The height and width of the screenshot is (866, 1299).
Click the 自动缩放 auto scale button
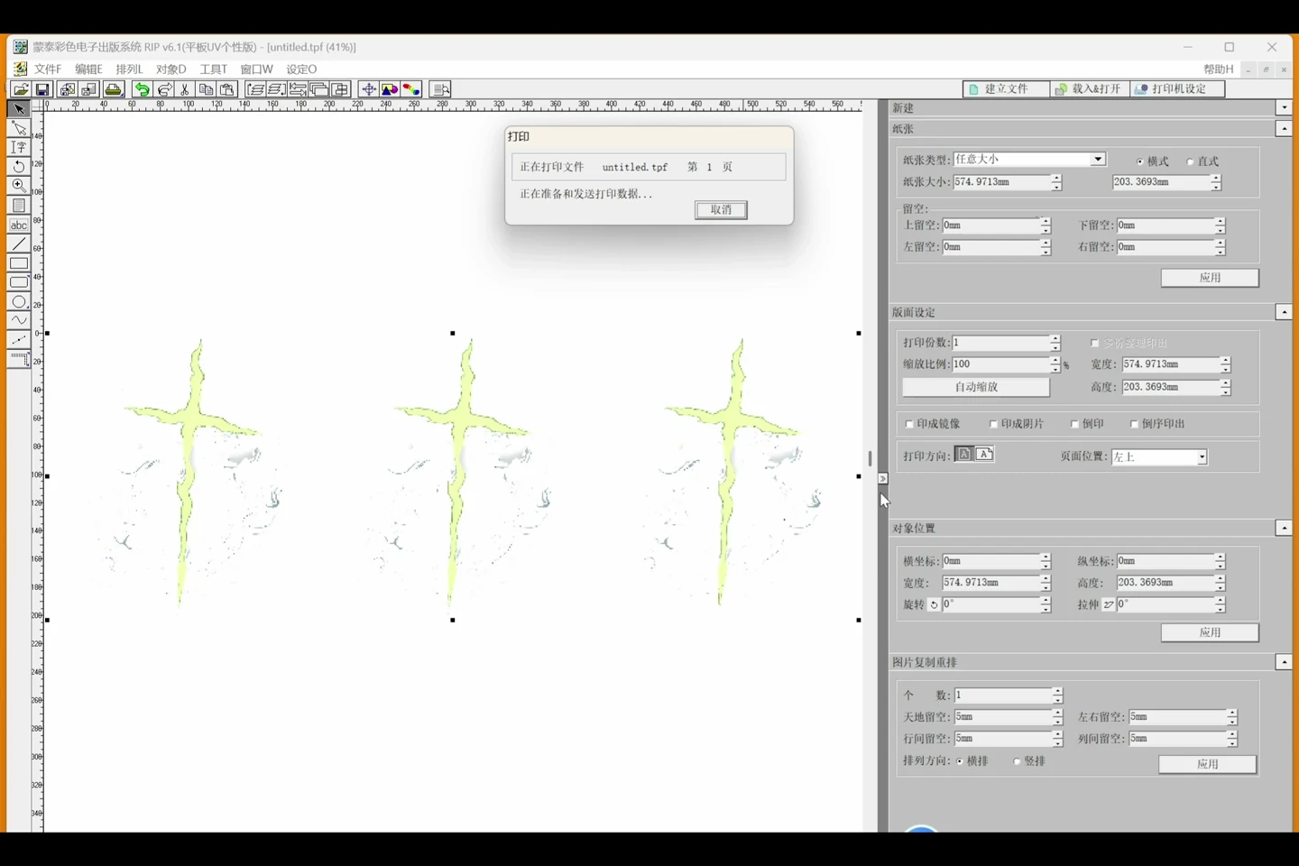point(976,387)
